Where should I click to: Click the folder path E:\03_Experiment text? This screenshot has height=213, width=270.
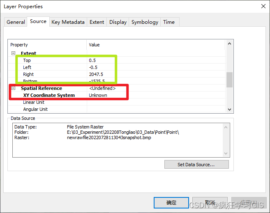pyautogui.click(x=123, y=132)
